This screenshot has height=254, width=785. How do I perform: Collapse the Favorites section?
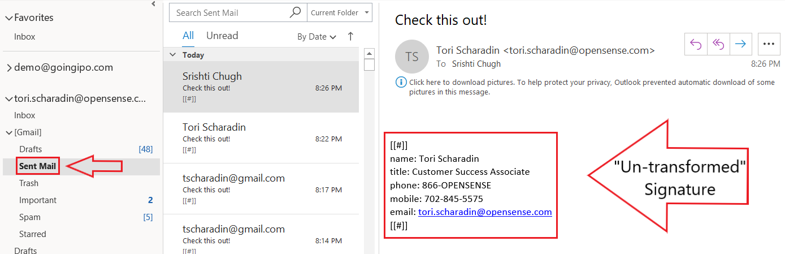click(8, 18)
